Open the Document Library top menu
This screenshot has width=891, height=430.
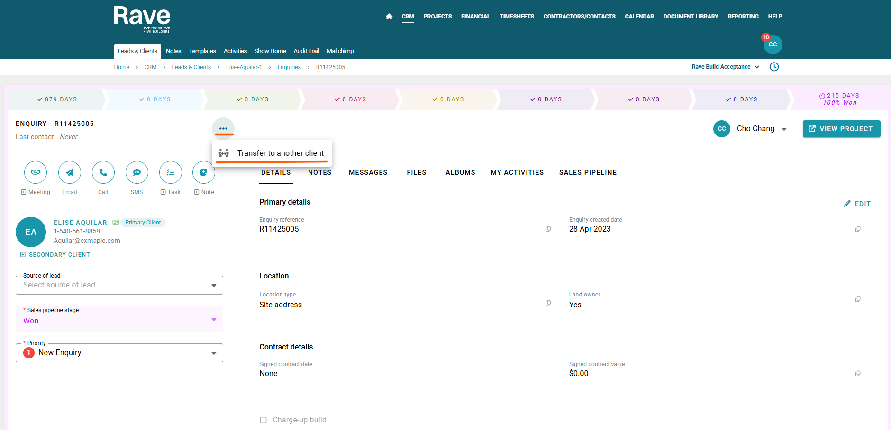click(691, 17)
